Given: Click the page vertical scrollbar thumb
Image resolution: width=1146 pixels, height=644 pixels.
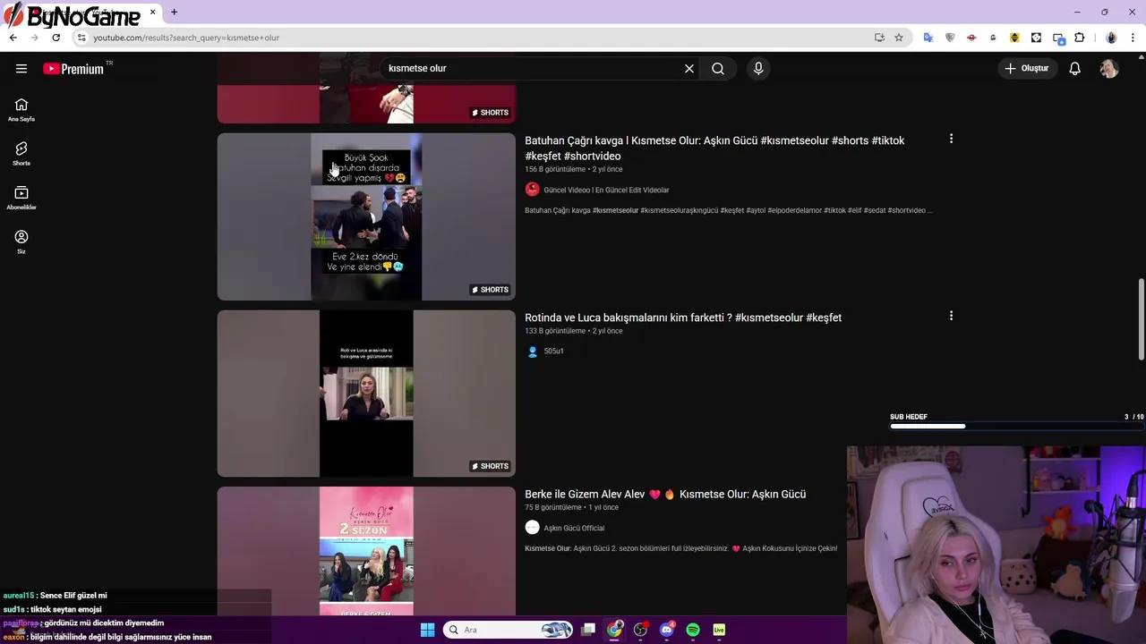Looking at the screenshot, I should (x=1141, y=320).
